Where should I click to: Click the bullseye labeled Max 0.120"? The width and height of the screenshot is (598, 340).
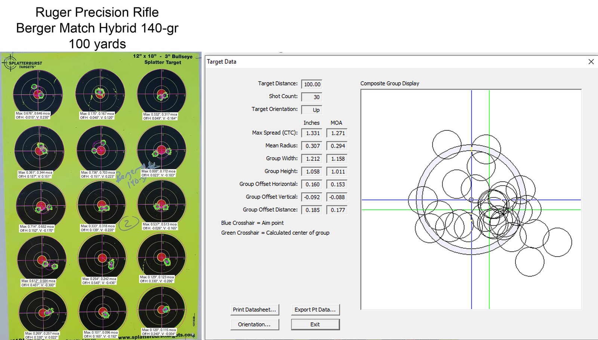point(162,310)
